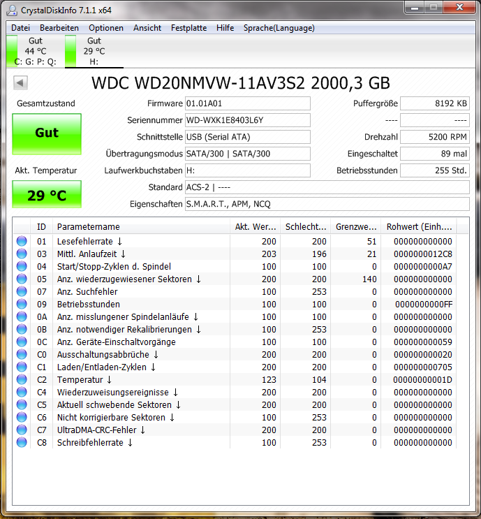Click status orb for Anz. wiederzugewiesener Sektoren
This screenshot has width=481, height=519.
click(x=22, y=279)
